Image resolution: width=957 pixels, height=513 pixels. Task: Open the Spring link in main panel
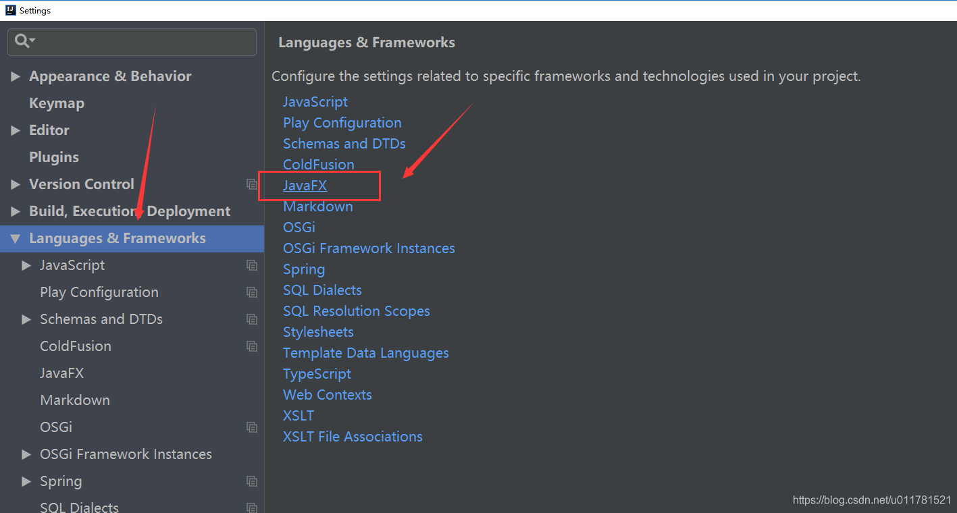tap(304, 269)
